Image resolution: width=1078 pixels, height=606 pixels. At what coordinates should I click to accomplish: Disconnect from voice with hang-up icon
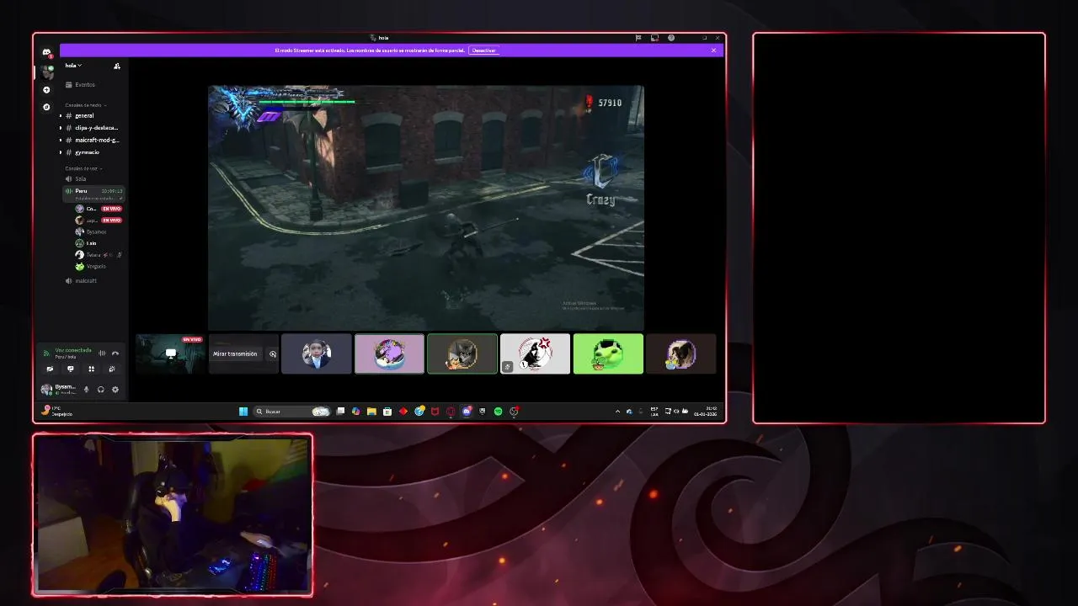click(115, 353)
